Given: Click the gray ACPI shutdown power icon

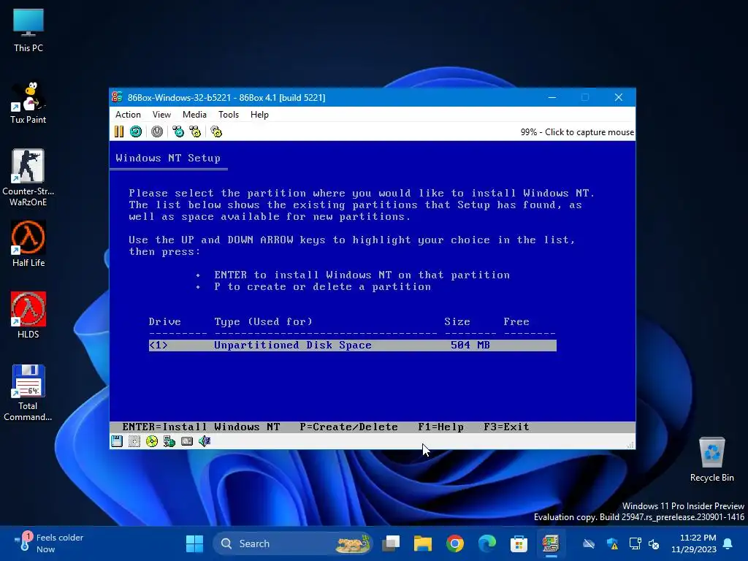Looking at the screenshot, I should coord(157,131).
